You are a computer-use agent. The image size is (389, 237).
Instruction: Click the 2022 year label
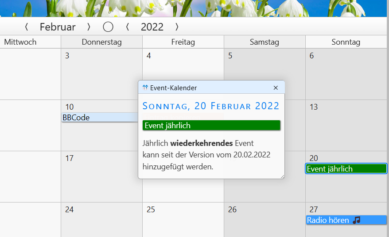[x=152, y=27]
